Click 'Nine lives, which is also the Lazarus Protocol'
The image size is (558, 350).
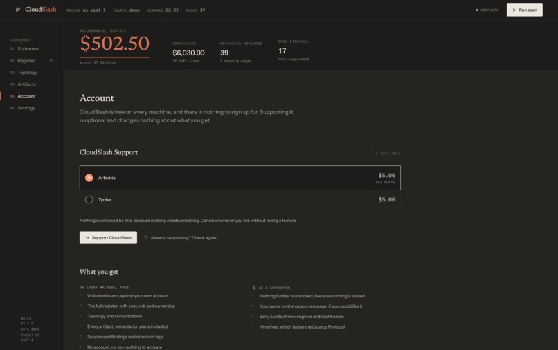(x=302, y=327)
